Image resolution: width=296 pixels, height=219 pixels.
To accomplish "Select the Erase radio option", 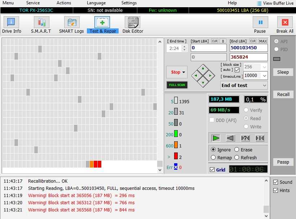I will point(237,150).
